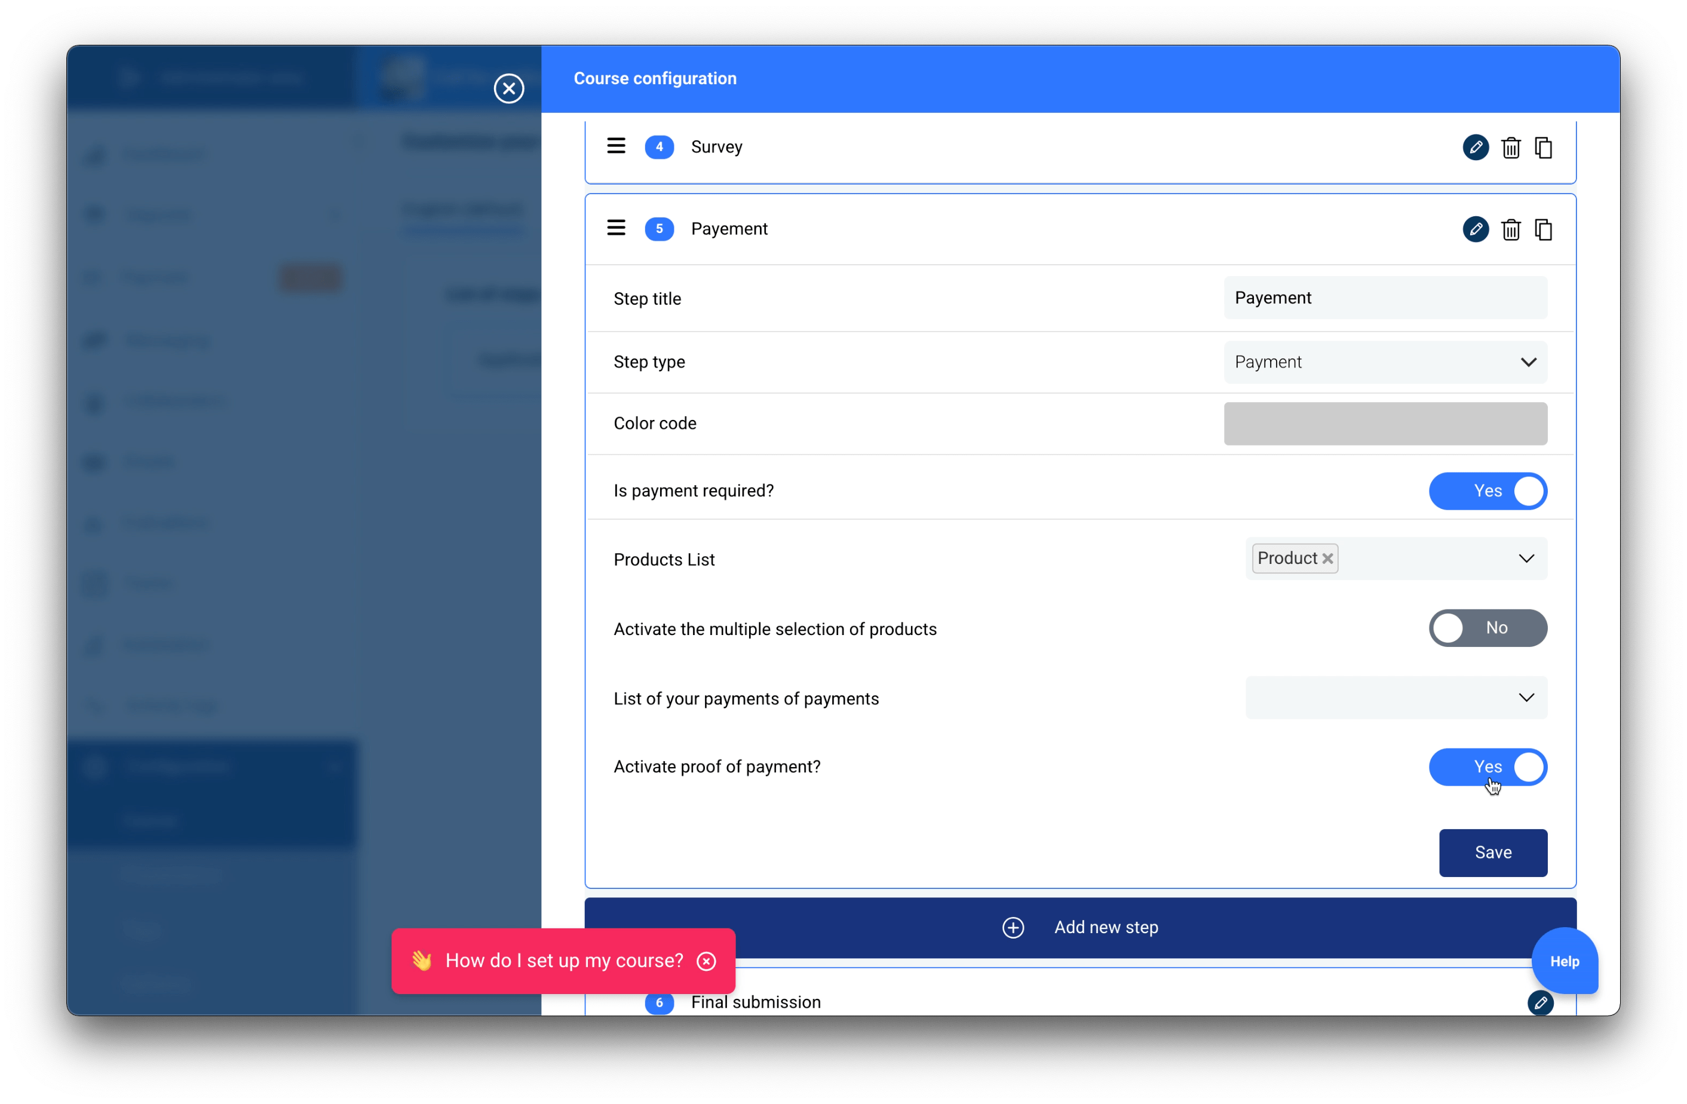Open How do I set up my course tip
The width and height of the screenshot is (1687, 1104).
564,960
